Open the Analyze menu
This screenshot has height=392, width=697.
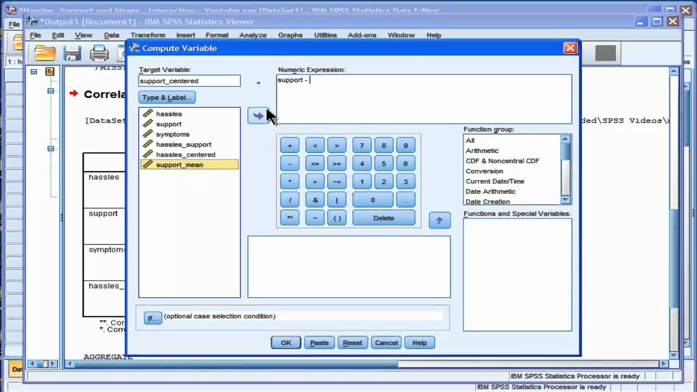(x=253, y=35)
